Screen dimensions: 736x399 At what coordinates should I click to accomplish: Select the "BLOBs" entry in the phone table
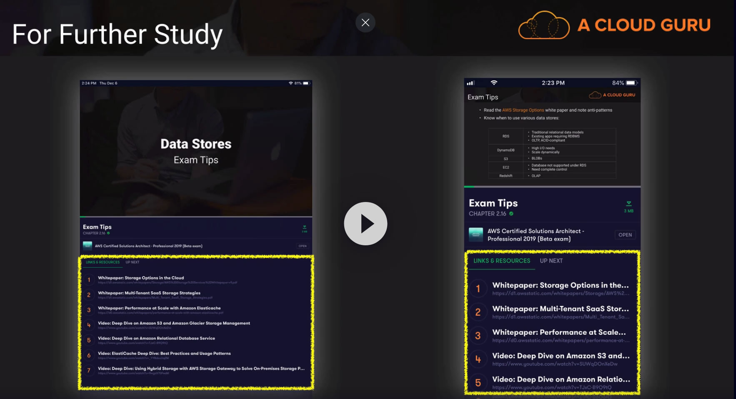(537, 158)
